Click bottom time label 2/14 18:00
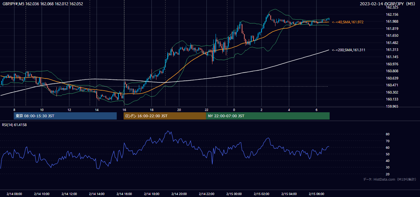 click(x=152, y=194)
